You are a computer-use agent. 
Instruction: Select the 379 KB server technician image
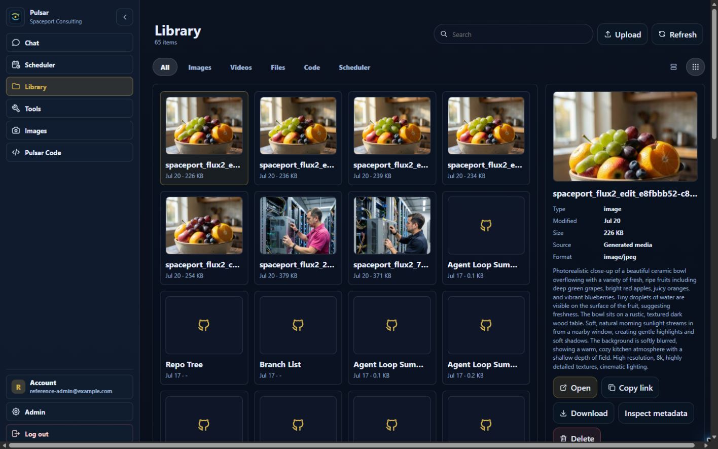298,225
